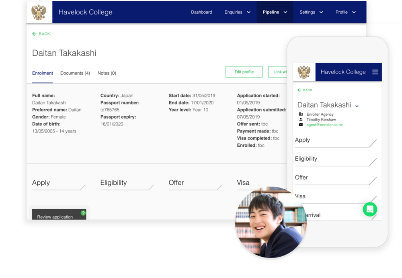Click the Edit profile button

(x=244, y=72)
